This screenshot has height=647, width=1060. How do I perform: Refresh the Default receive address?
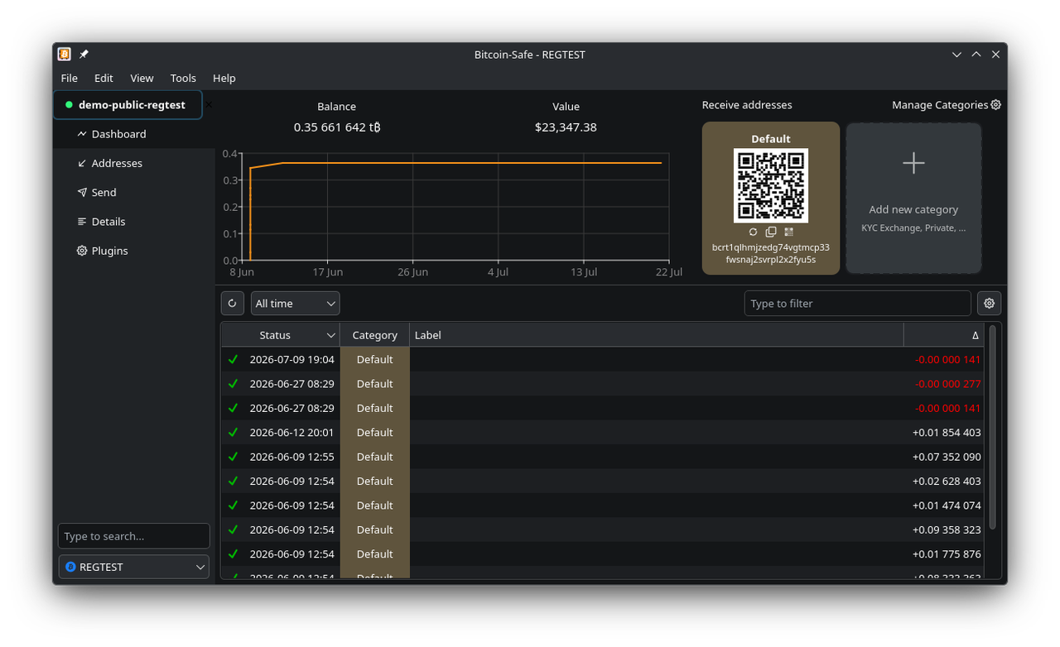(x=753, y=232)
